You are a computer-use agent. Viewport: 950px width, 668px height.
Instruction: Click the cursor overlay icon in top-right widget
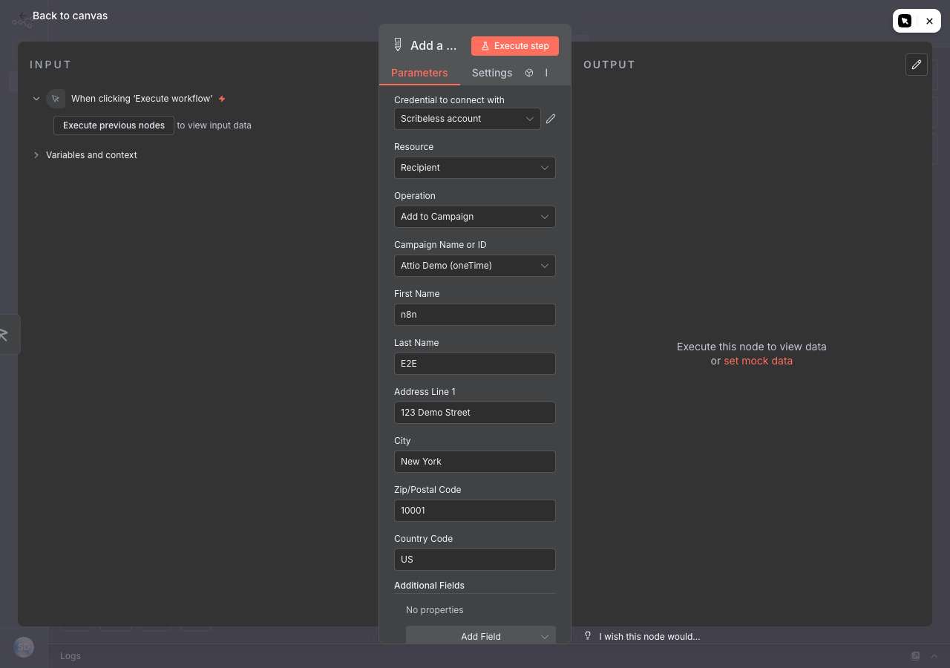click(905, 21)
